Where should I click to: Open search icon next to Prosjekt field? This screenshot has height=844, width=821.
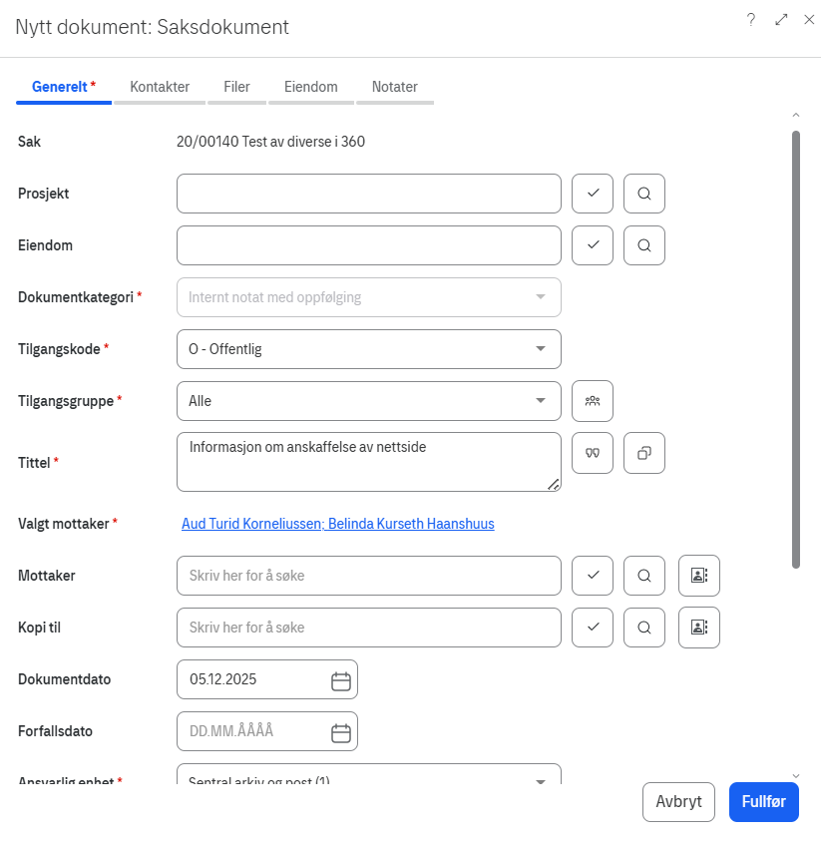[x=644, y=194]
